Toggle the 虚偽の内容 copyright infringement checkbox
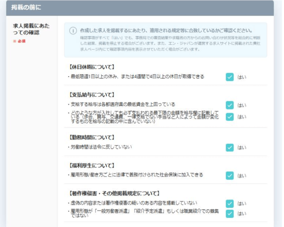Viewport: 284px width, 227px height. pos(229,204)
